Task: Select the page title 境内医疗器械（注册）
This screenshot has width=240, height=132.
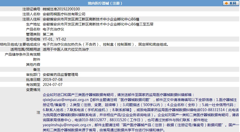Action: point(105,3)
